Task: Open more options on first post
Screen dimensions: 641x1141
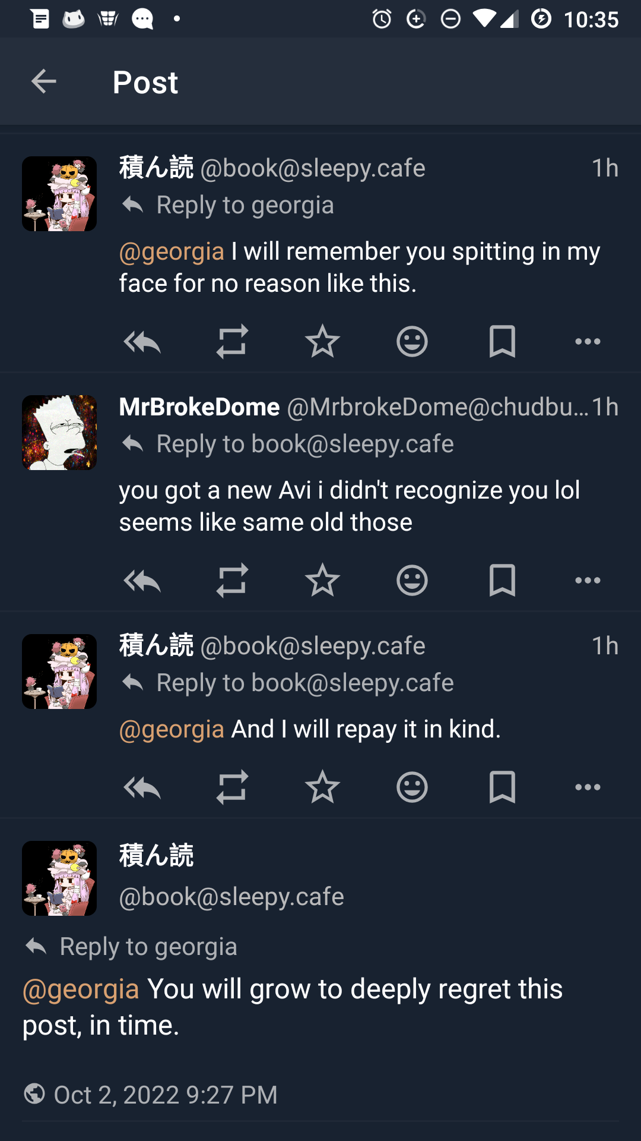Action: click(588, 342)
